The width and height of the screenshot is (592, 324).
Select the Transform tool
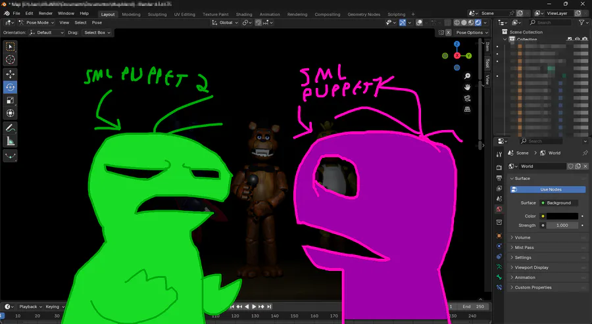coord(10,113)
